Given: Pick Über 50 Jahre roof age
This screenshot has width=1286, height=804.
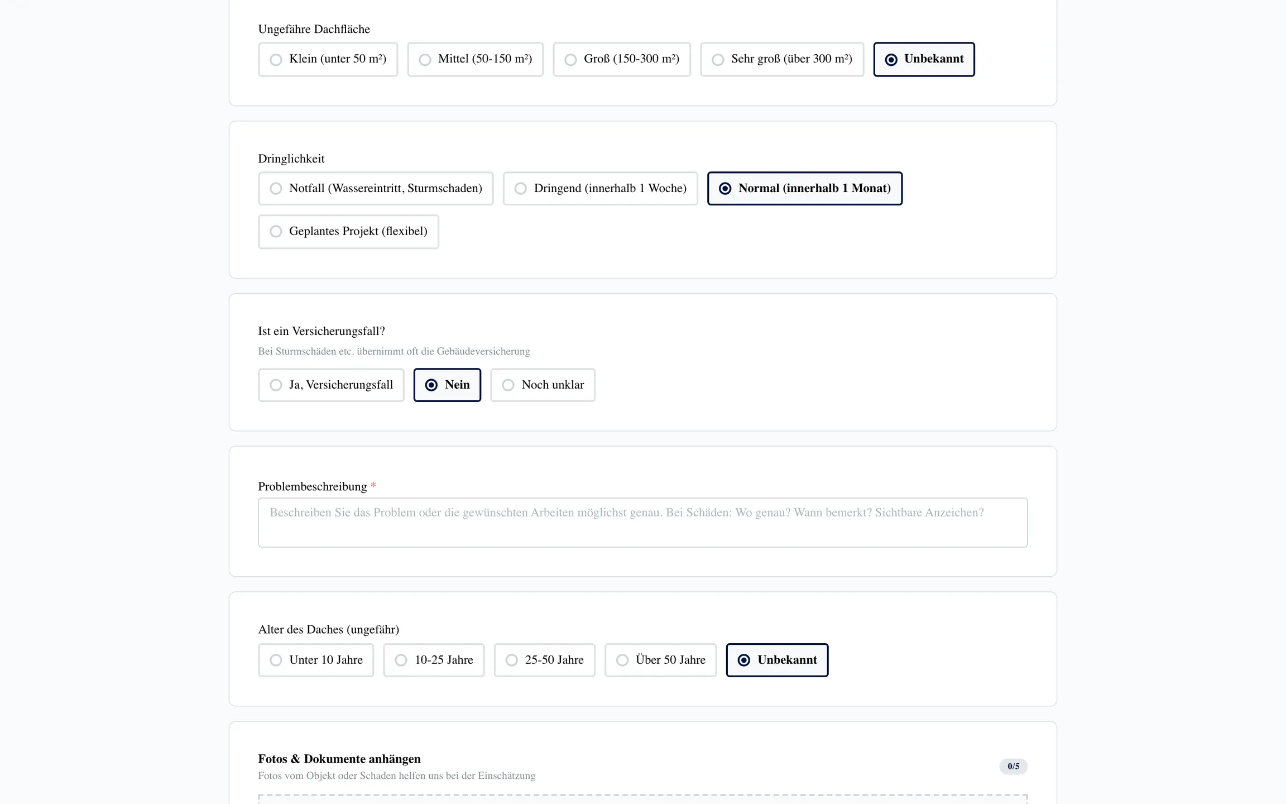Looking at the screenshot, I should (660, 661).
